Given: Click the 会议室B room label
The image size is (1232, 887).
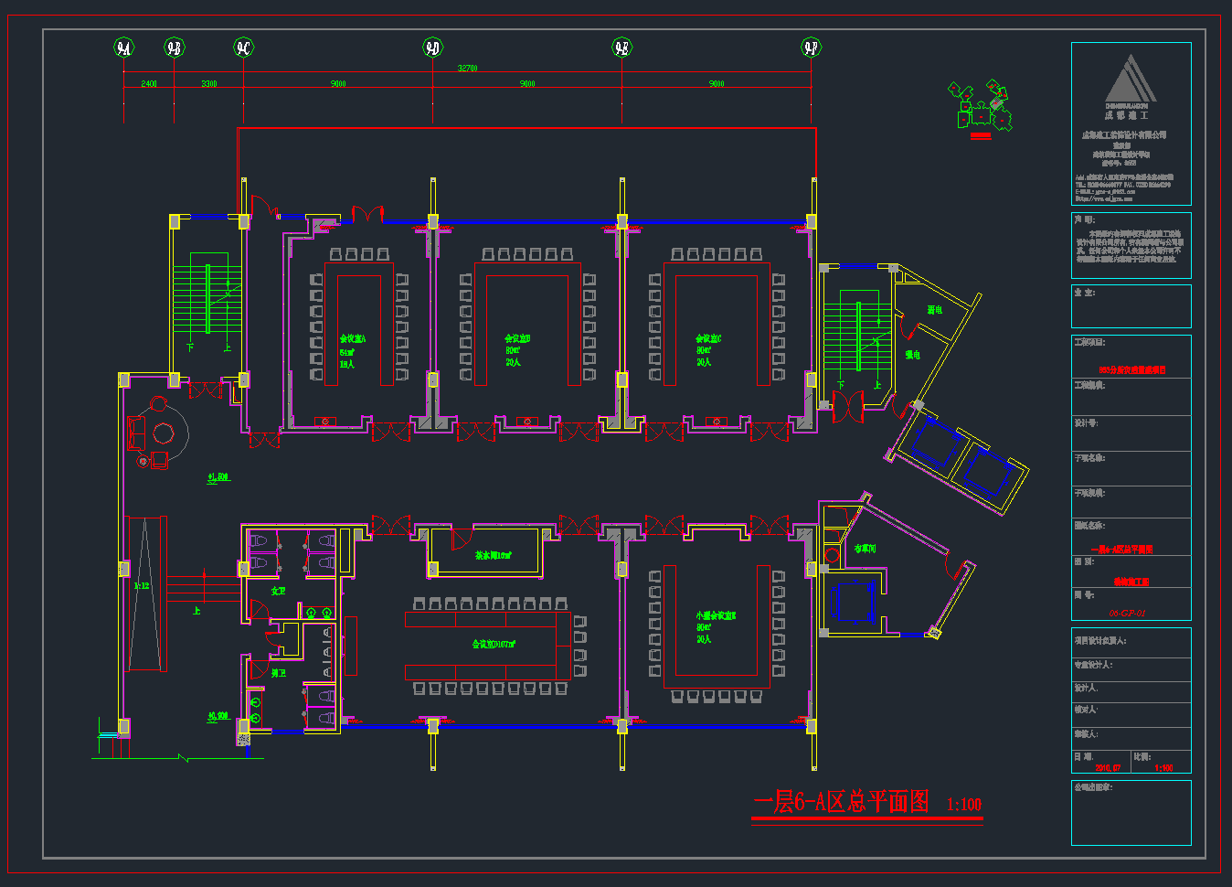Looking at the screenshot, I should click(517, 339).
